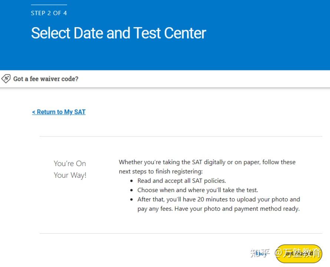Click the bullet dot before "After that"
This screenshot has width=330, height=267.
132,200
